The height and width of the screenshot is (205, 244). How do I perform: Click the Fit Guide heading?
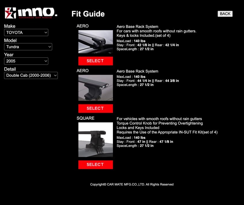(88, 14)
